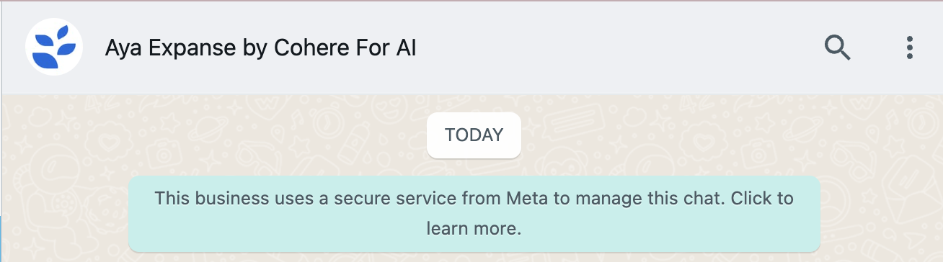This screenshot has height=262, width=943.
Task: View the business profile picture
Action: click(53, 48)
